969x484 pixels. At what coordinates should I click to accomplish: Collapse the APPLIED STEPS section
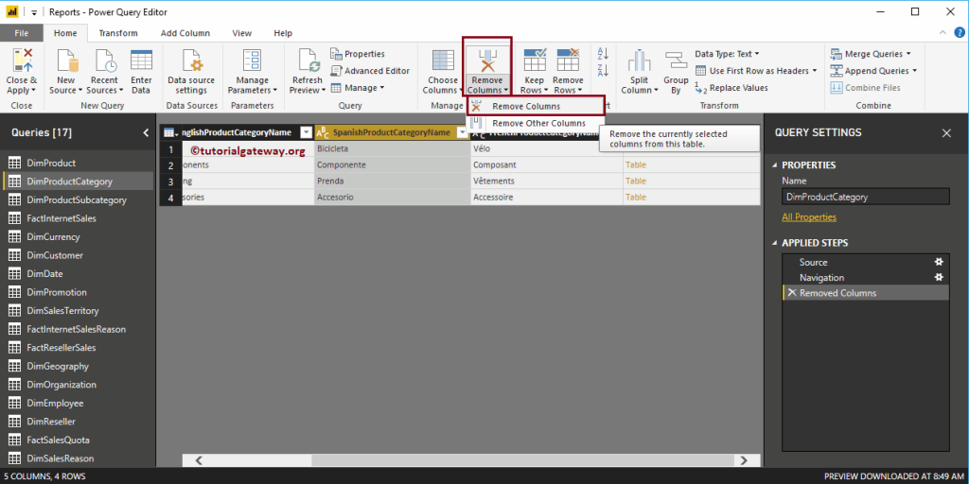(775, 243)
